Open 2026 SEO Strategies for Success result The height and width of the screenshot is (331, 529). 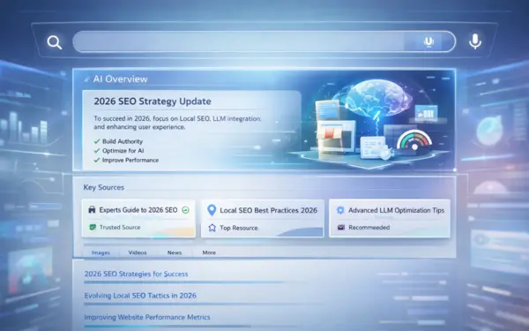(x=136, y=274)
